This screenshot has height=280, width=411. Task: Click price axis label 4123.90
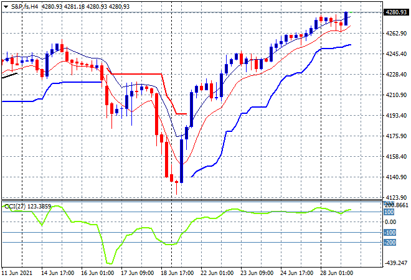point(396,197)
